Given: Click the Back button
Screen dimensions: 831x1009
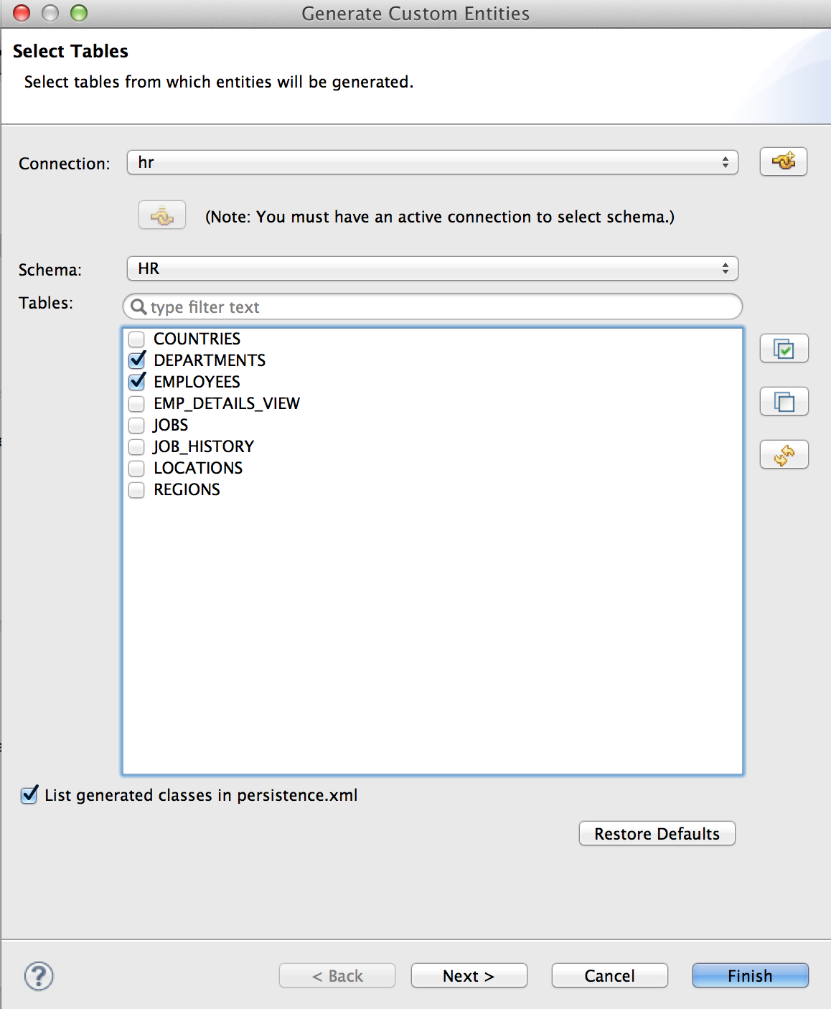Looking at the screenshot, I should pyautogui.click(x=337, y=975).
